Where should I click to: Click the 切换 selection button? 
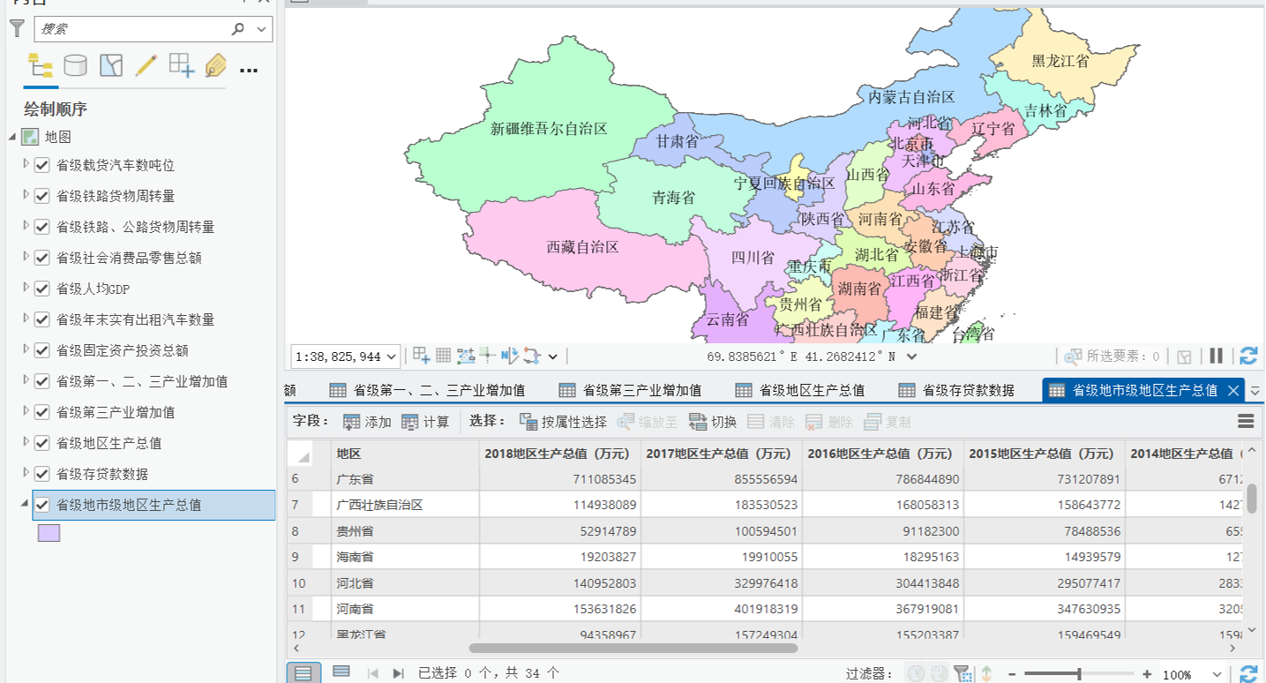click(x=713, y=422)
